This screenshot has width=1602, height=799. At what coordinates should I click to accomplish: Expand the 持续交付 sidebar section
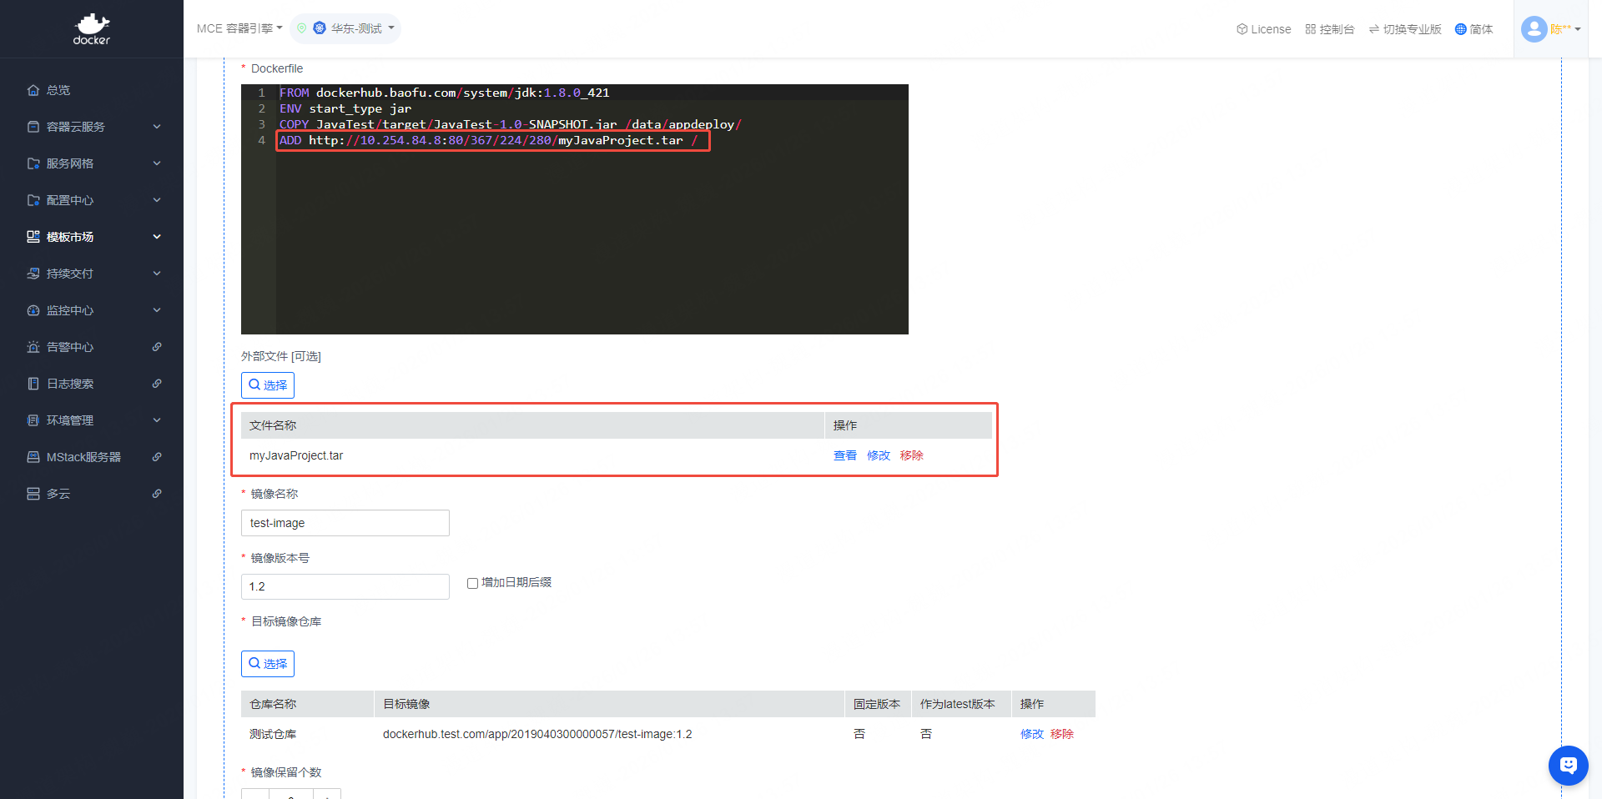coord(92,274)
